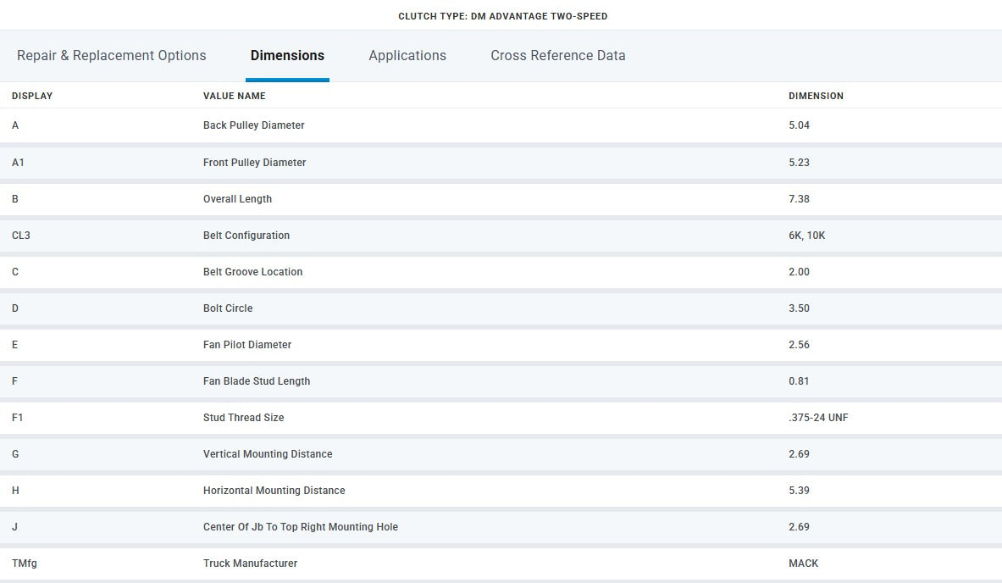The height and width of the screenshot is (583, 1002).
Task: Click the 7.38 dimension value
Action: (x=799, y=199)
